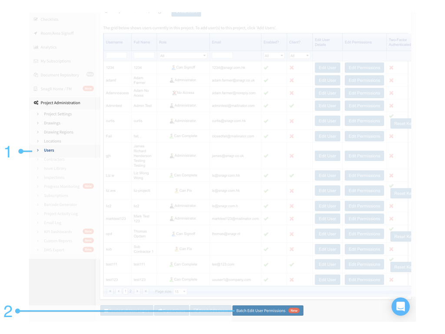This screenshot has width=445, height=334.
Task: Sort by the Email column header
Action: 216,42
